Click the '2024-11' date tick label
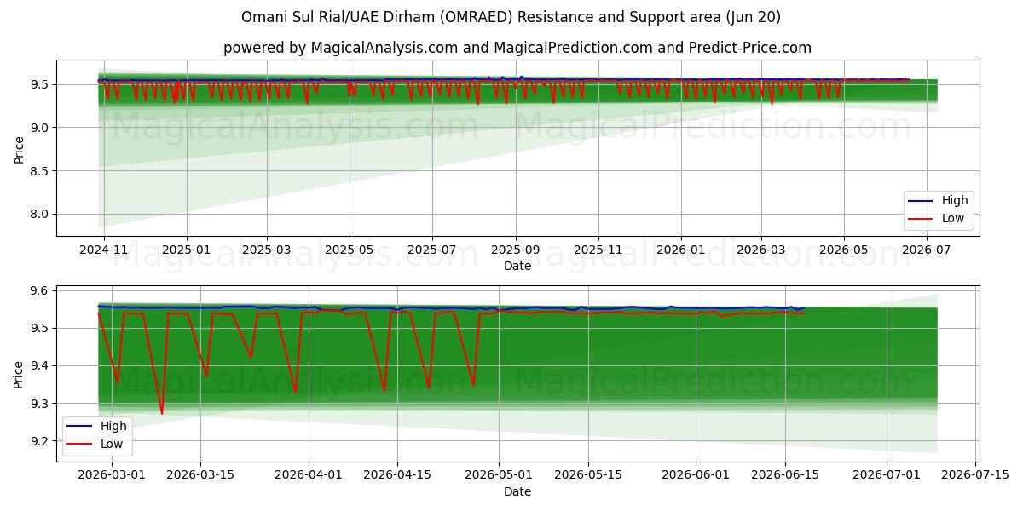Screen dimensions: 1023x511 (x=103, y=250)
